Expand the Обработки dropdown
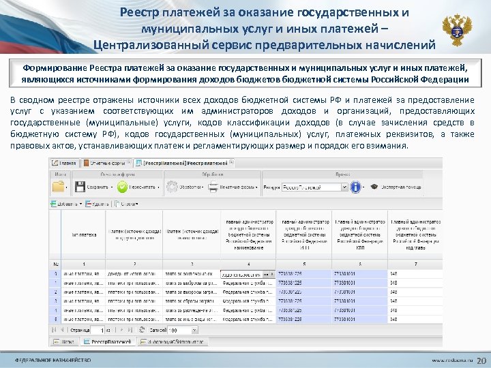491x368 pixels. 203,187
